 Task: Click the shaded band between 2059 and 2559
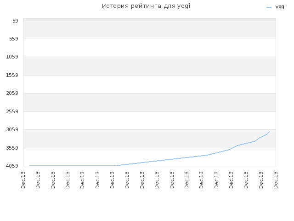pyautogui.click(x=149, y=102)
